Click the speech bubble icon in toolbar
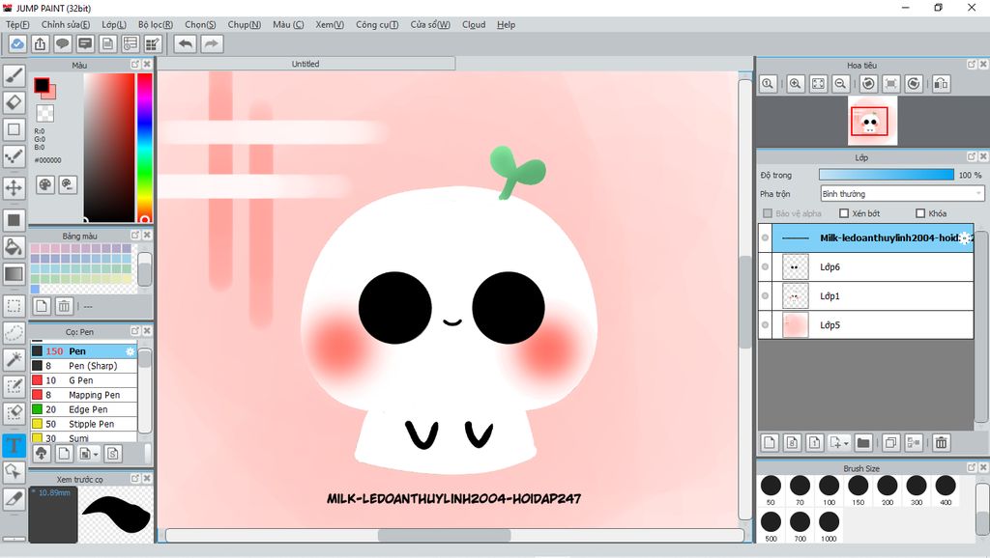This screenshot has width=990, height=558. [x=63, y=44]
